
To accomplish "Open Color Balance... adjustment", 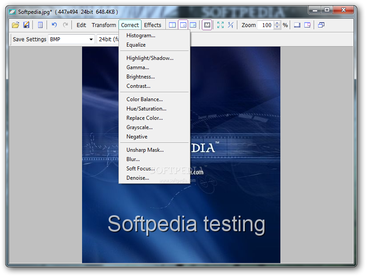I will (x=154, y=99).
